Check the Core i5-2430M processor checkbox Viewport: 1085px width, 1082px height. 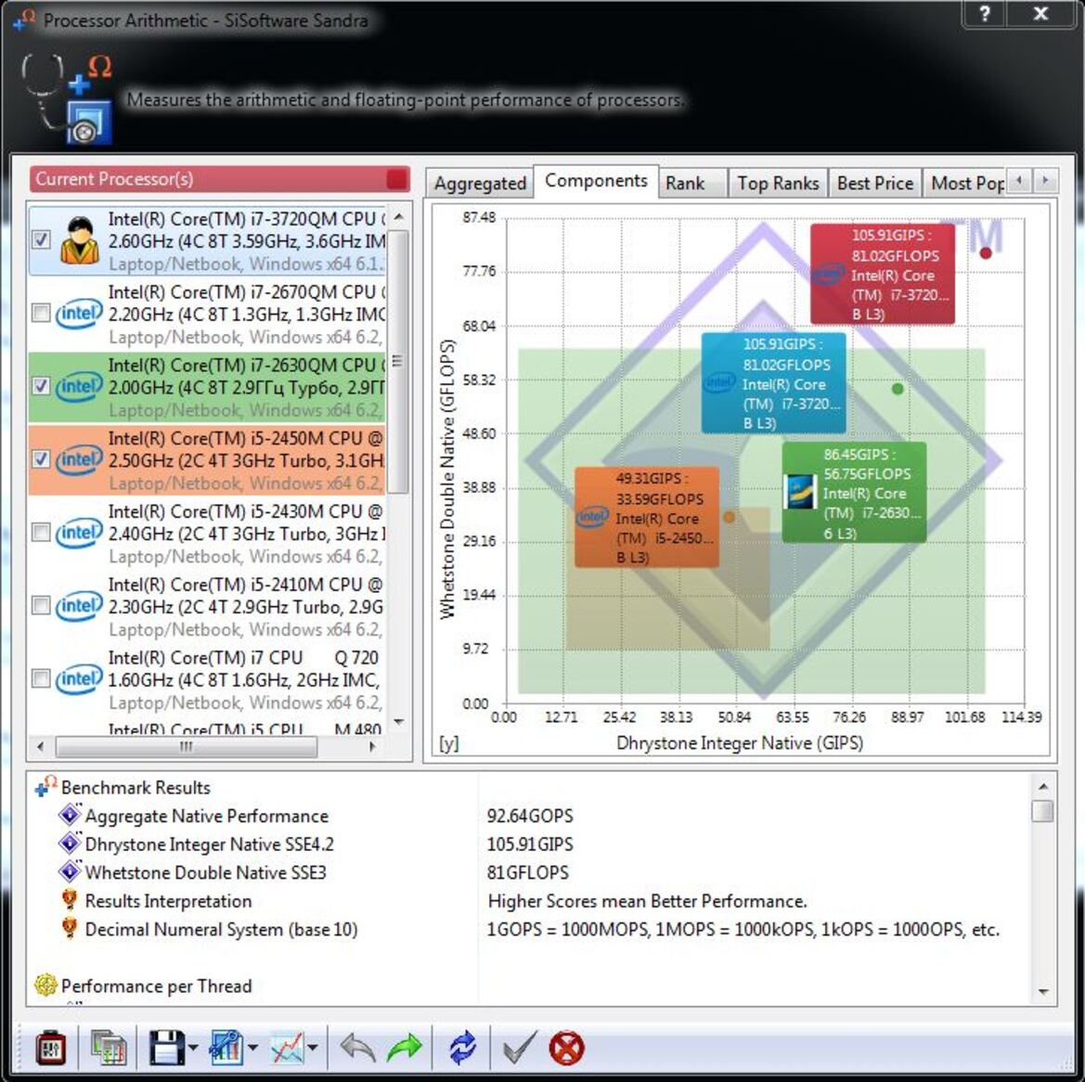(41, 533)
